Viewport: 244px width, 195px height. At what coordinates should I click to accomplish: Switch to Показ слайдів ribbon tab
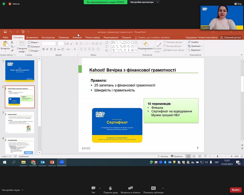click(x=93, y=37)
